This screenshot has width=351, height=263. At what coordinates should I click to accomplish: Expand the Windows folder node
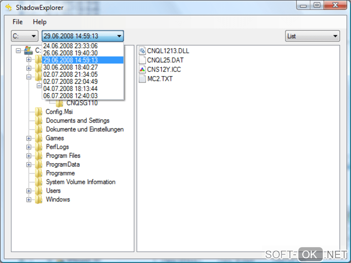(29, 200)
